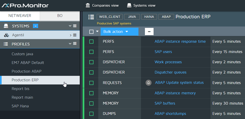The width and height of the screenshot is (245, 119).
Task: Open the Bulk action dropdown
Action: tap(120, 32)
